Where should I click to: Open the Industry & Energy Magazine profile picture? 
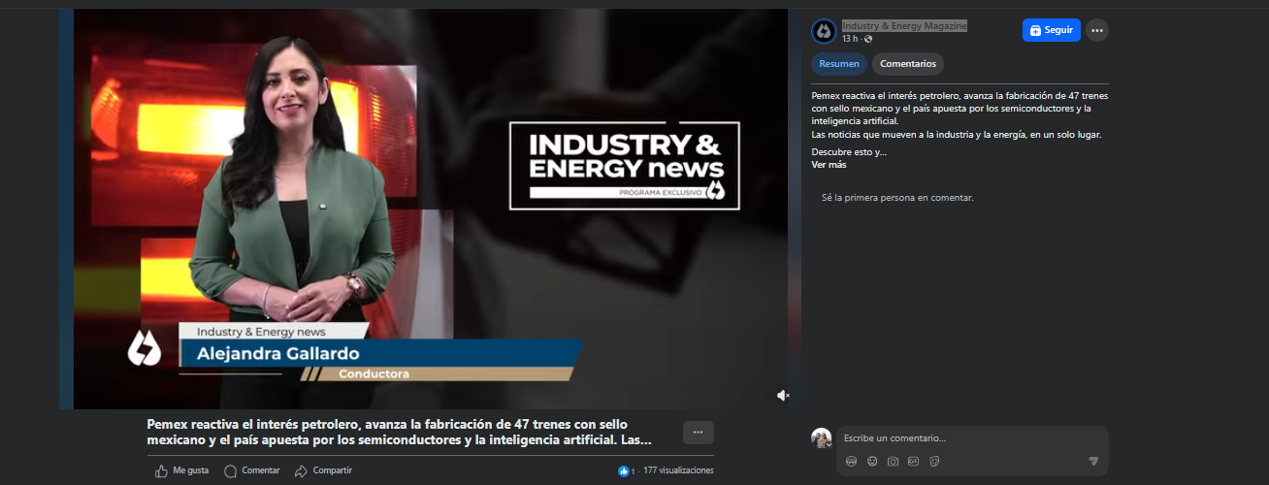(x=824, y=31)
